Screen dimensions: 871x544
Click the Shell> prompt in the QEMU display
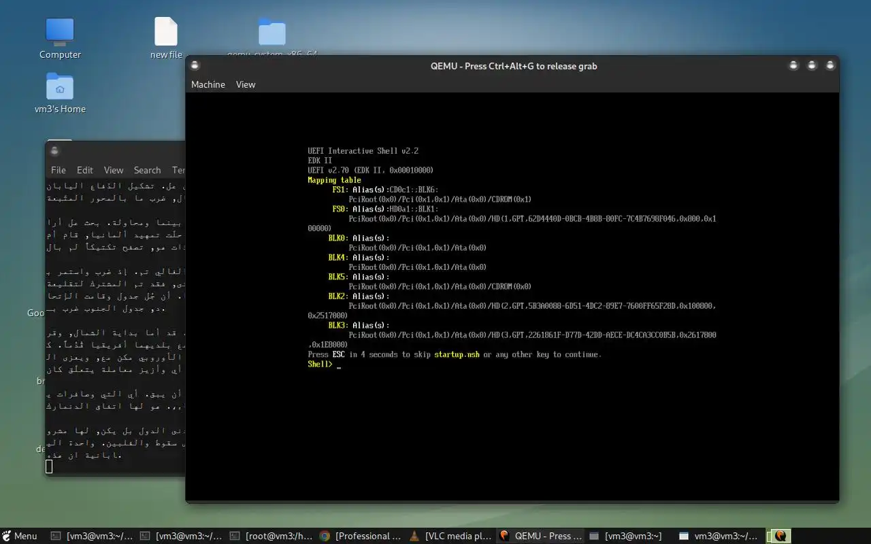(x=320, y=364)
